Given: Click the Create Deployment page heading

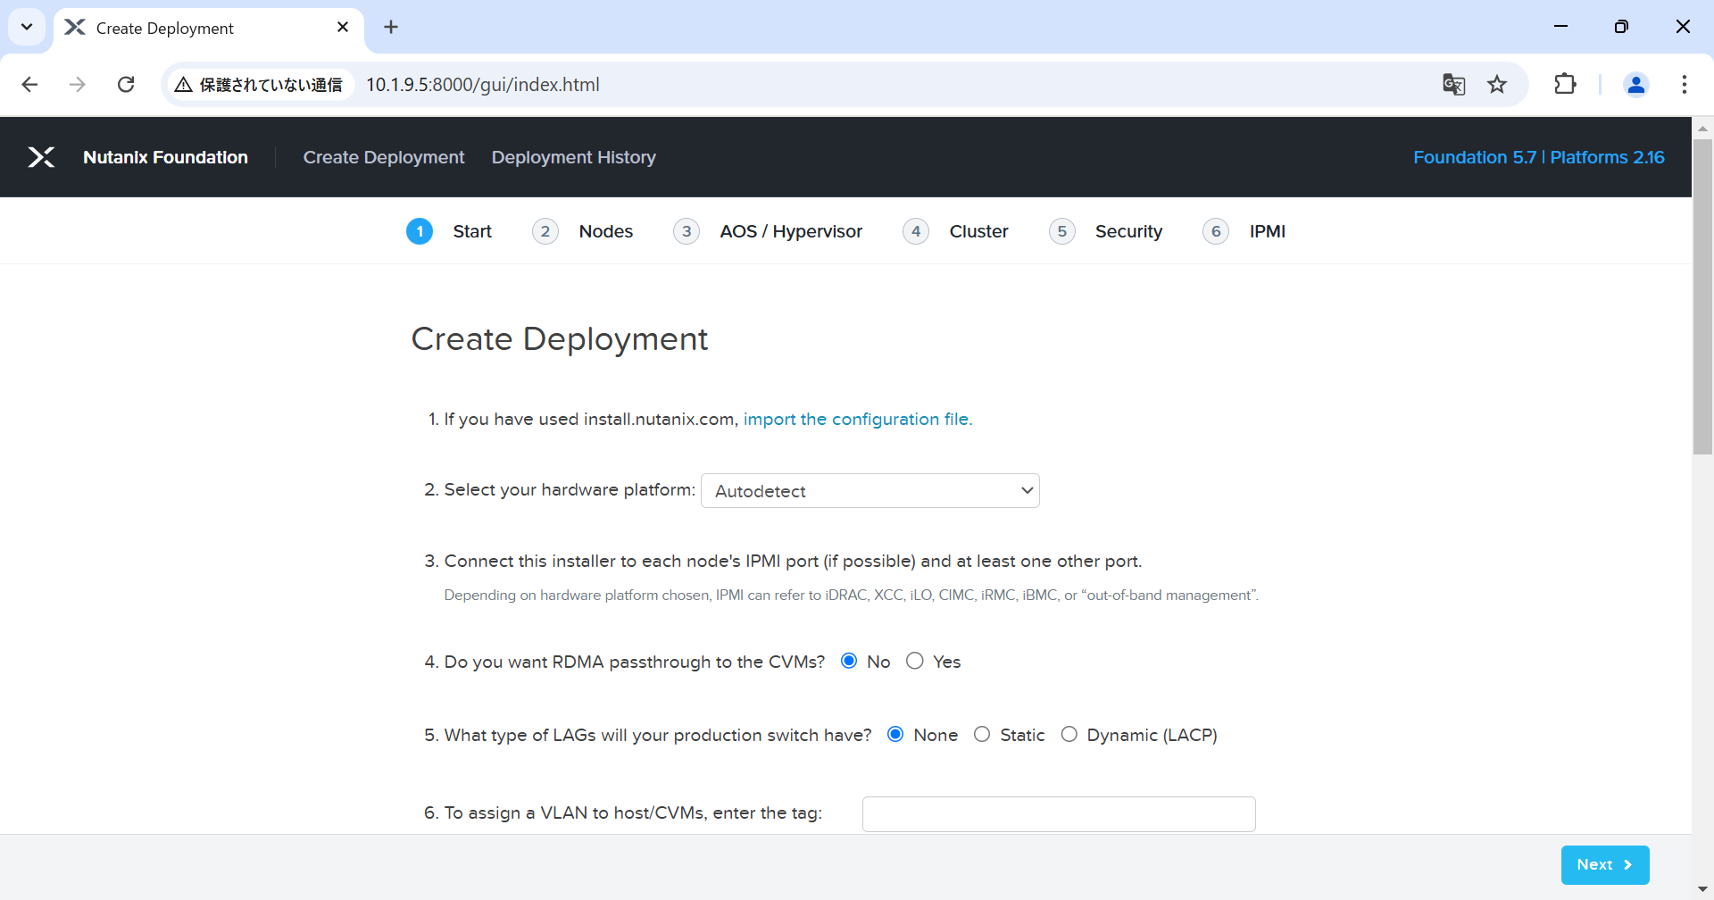Looking at the screenshot, I should point(560,339).
